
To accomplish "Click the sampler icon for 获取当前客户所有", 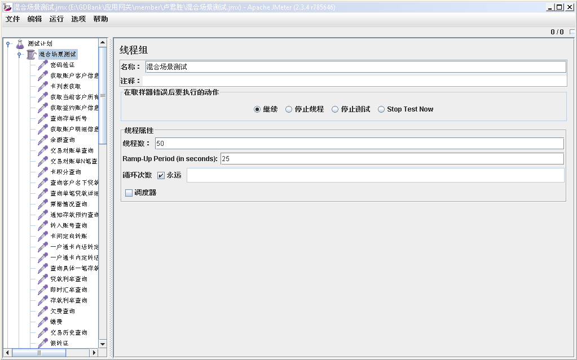I will coord(43,97).
